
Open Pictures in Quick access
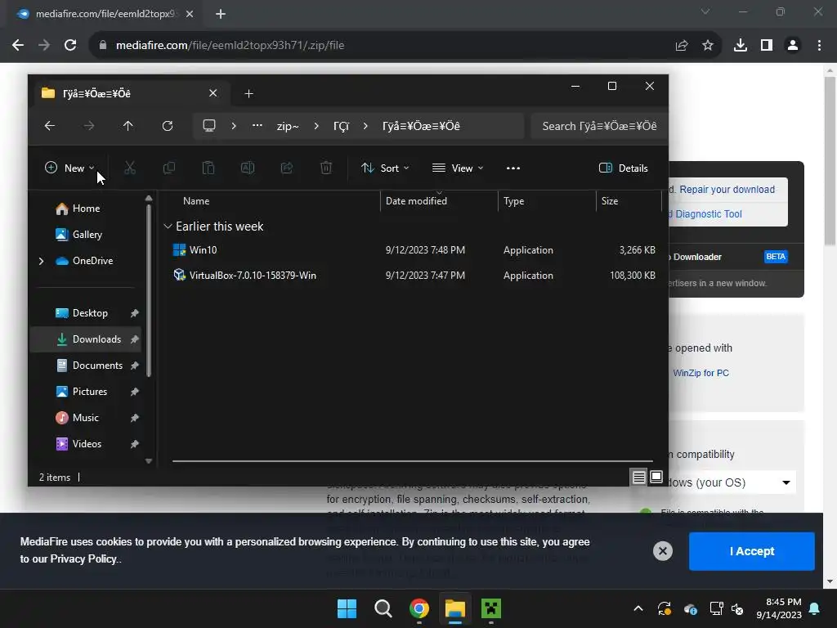pos(82,392)
